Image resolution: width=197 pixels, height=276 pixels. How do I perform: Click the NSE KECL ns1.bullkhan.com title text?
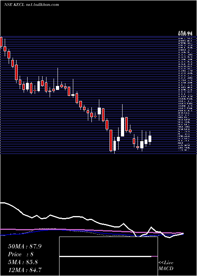point(31,5)
